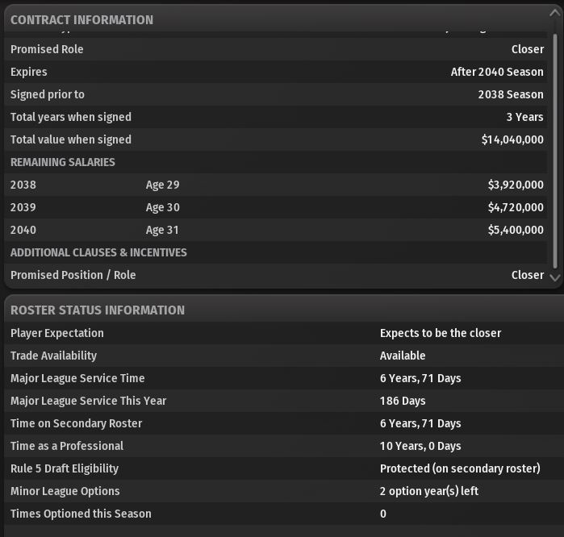This screenshot has width=564, height=537.
Task: Click the Additional Clauses & Incentives heading
Action: pyautogui.click(x=98, y=252)
